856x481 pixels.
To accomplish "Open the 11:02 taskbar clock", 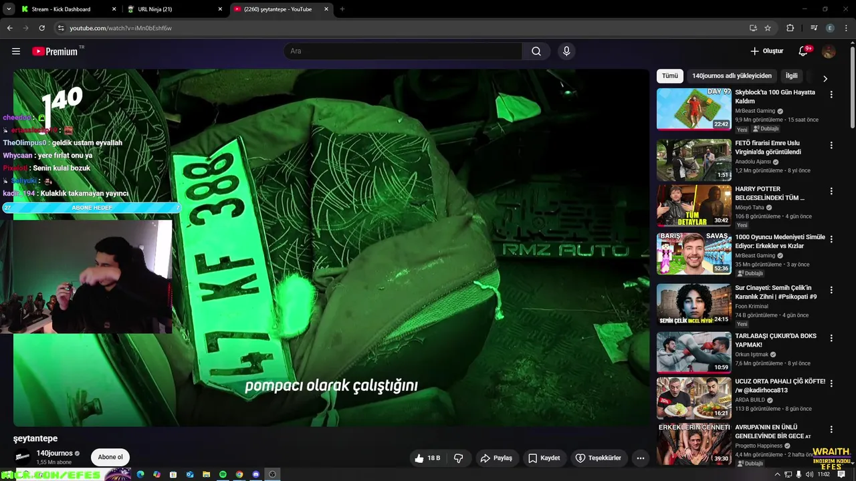I will 824,474.
